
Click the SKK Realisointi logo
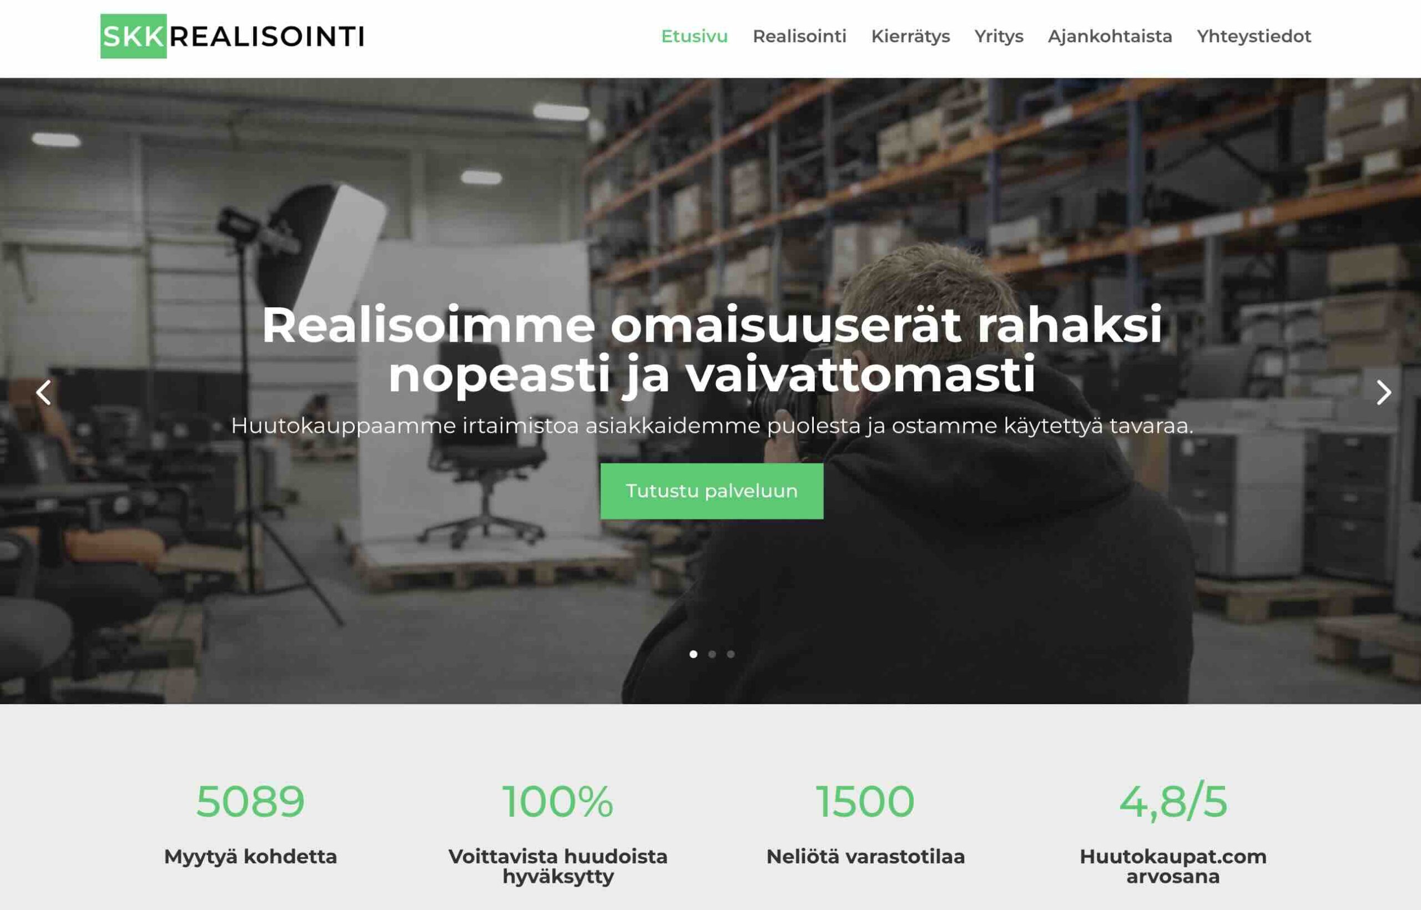(233, 36)
